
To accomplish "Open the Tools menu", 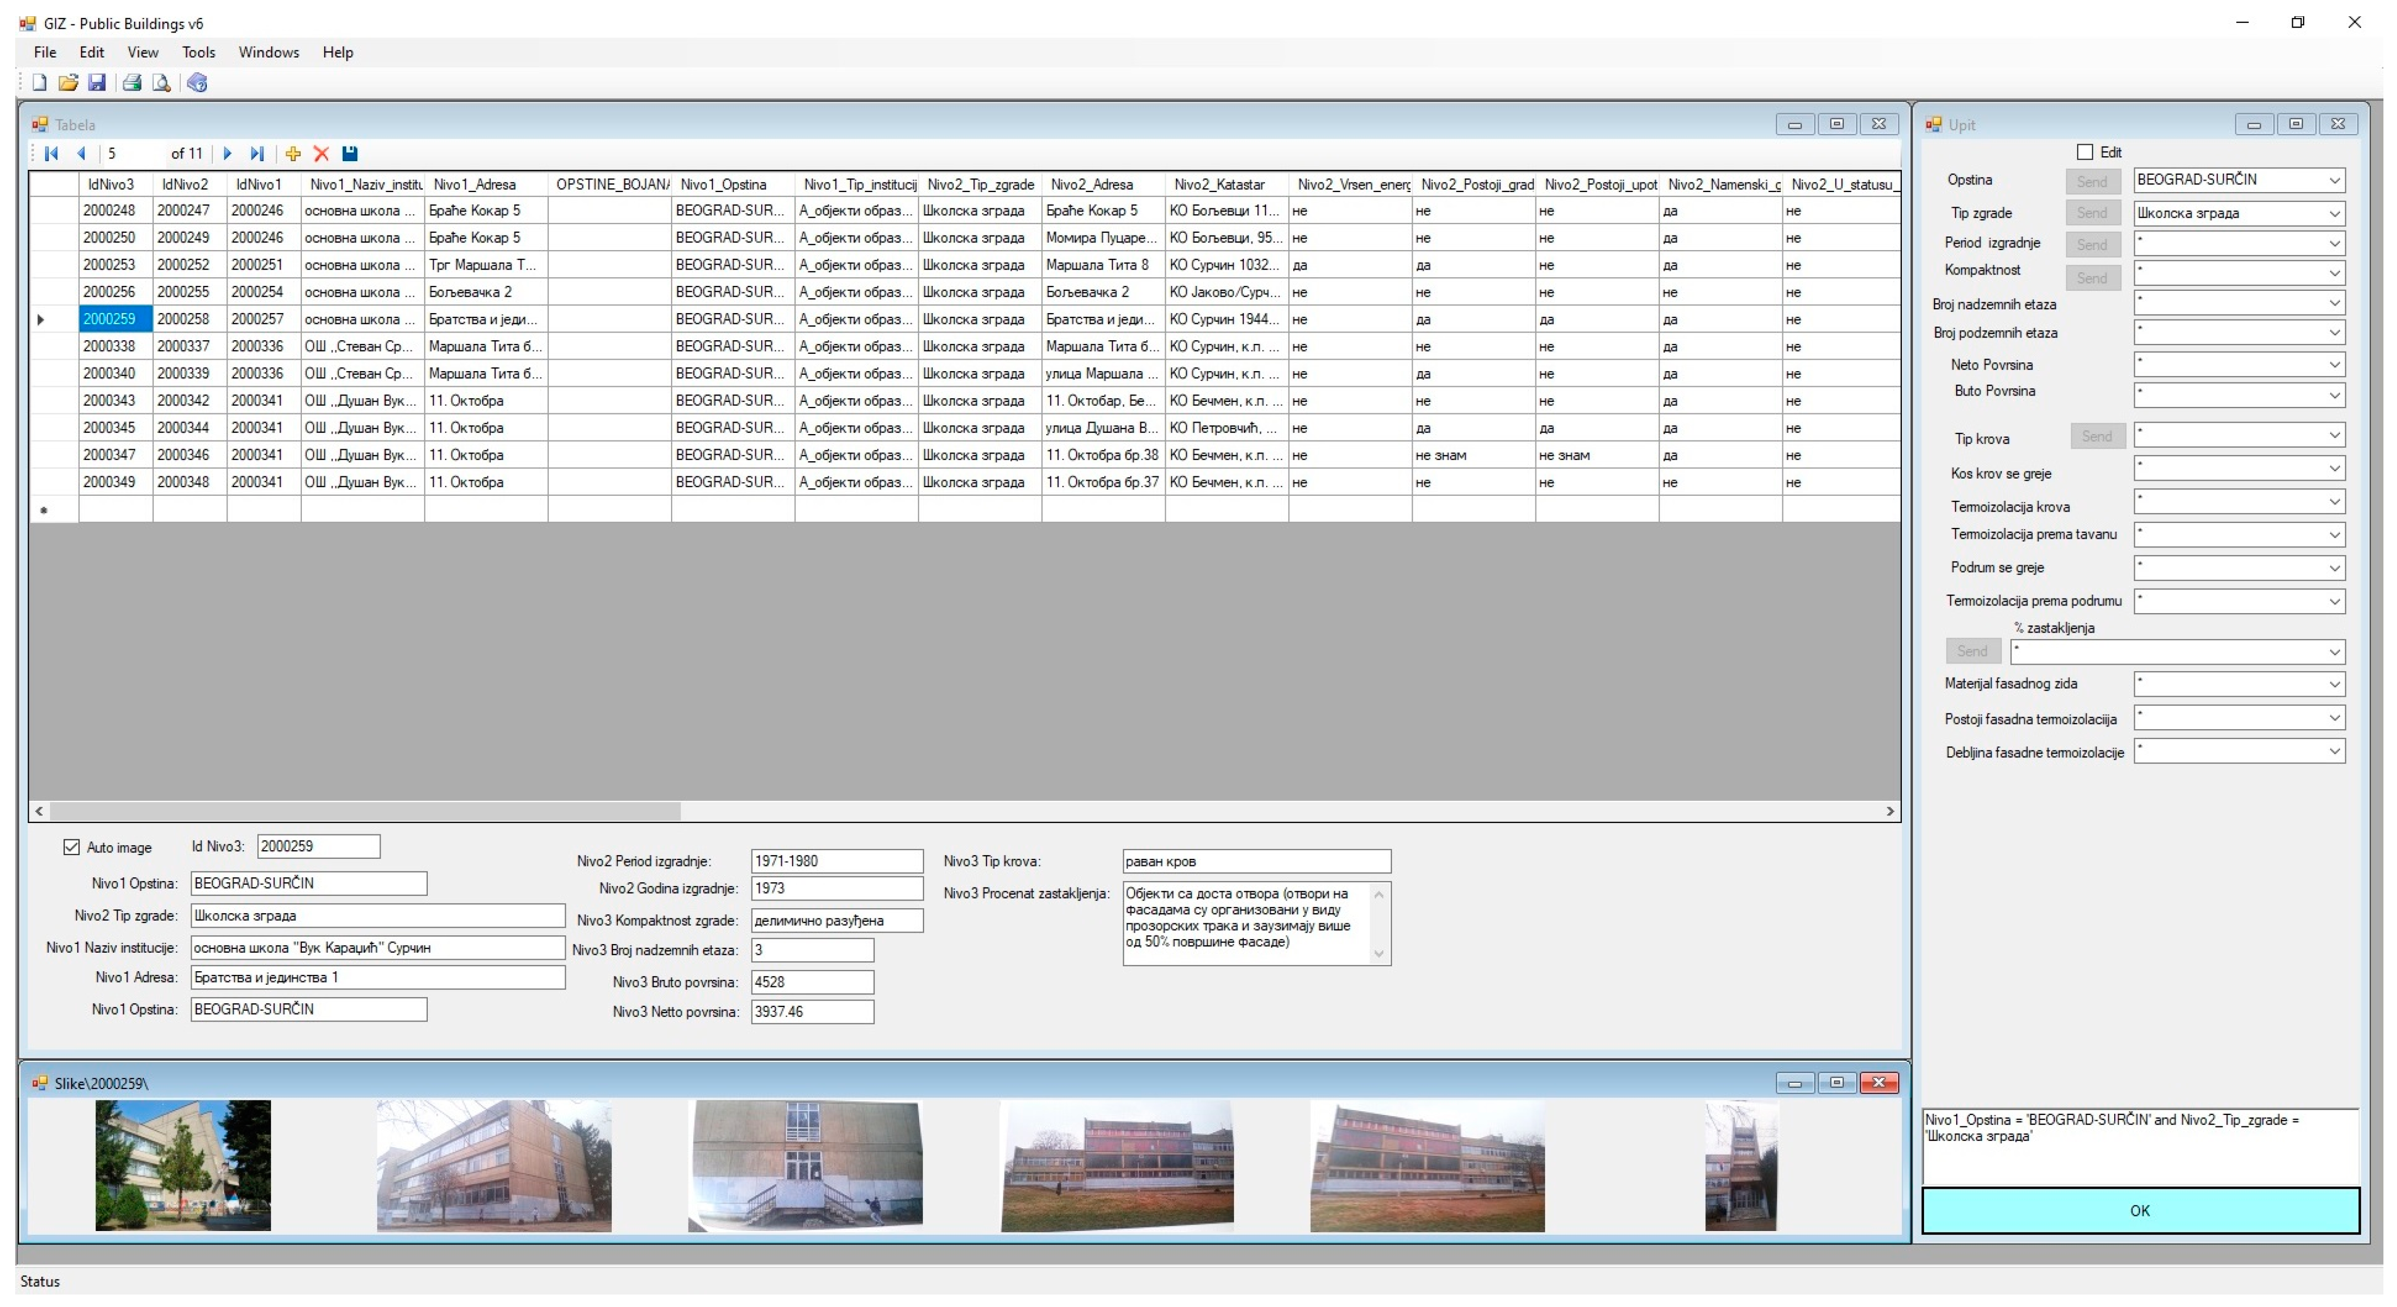I will [198, 52].
